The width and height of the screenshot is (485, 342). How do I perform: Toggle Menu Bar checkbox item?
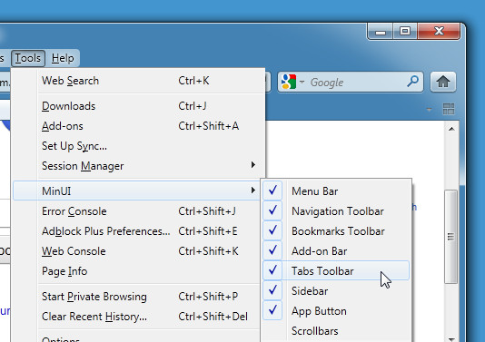[x=336, y=191]
